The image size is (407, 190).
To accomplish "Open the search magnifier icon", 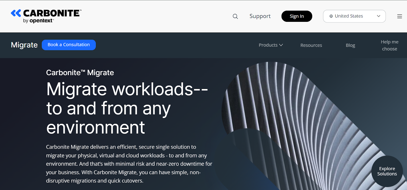I will click(x=235, y=16).
